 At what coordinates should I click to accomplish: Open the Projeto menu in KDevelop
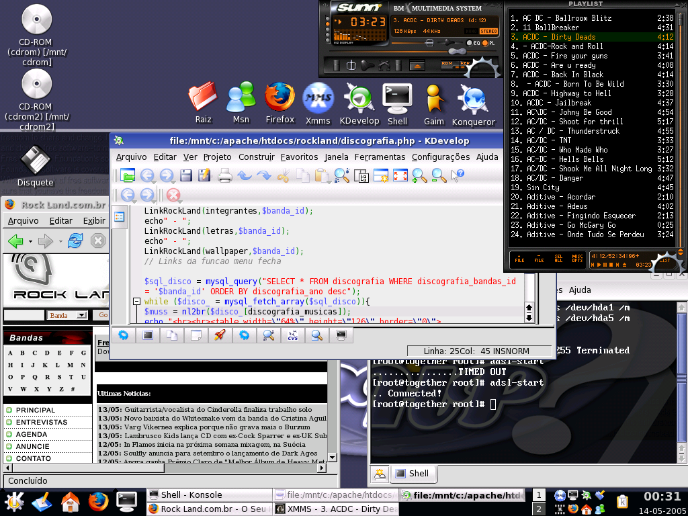click(x=217, y=157)
